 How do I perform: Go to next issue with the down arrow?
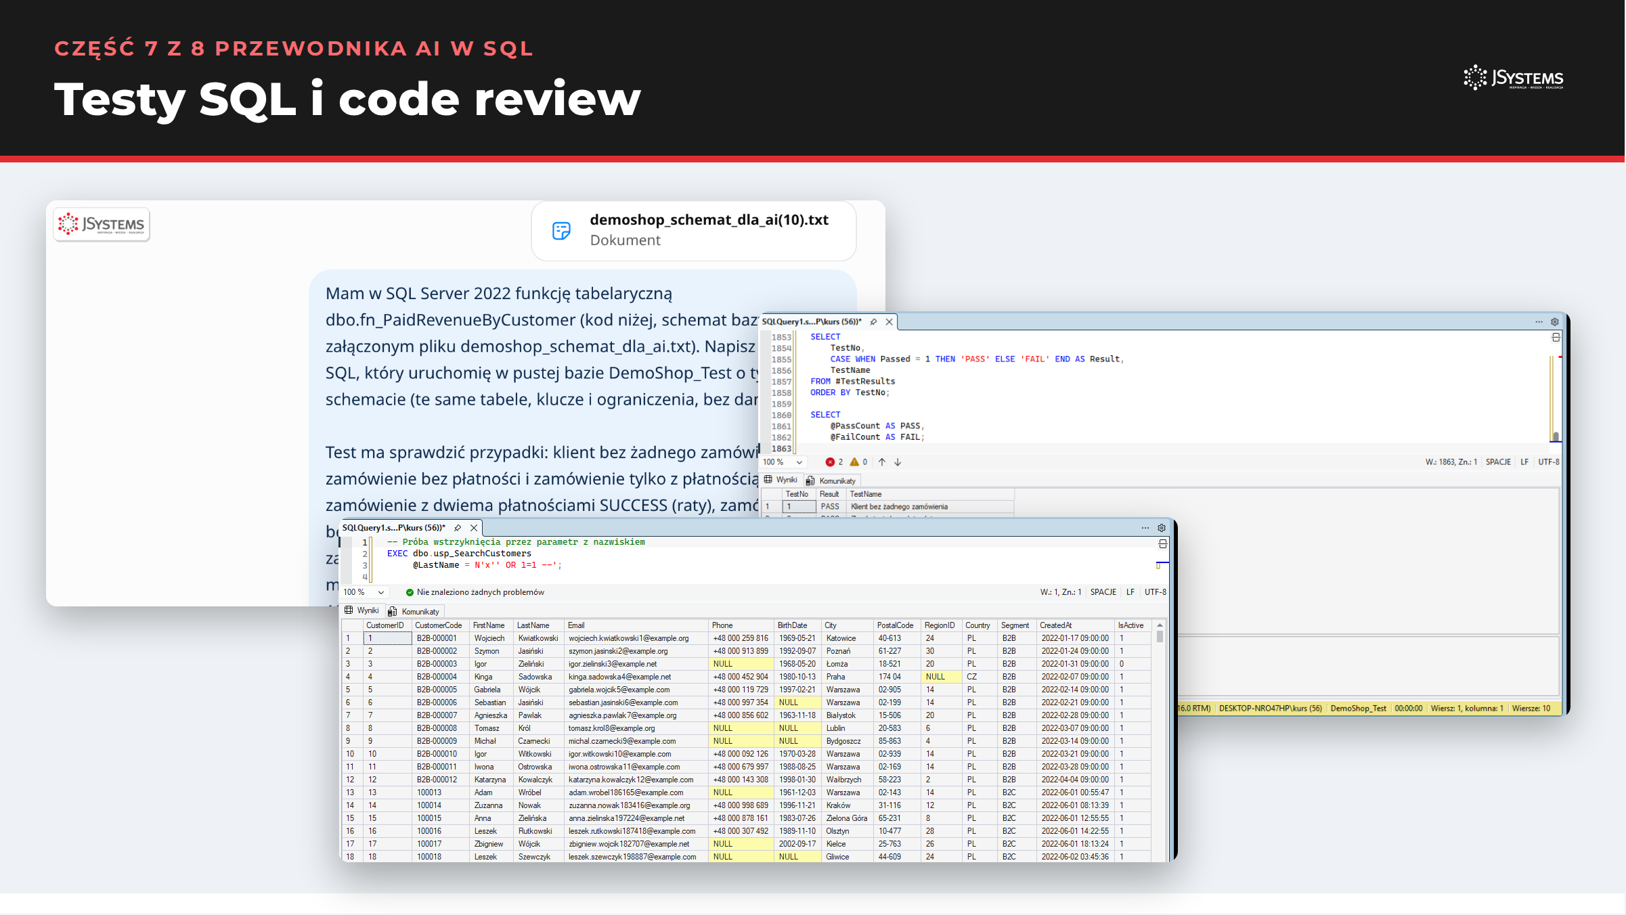[898, 462]
